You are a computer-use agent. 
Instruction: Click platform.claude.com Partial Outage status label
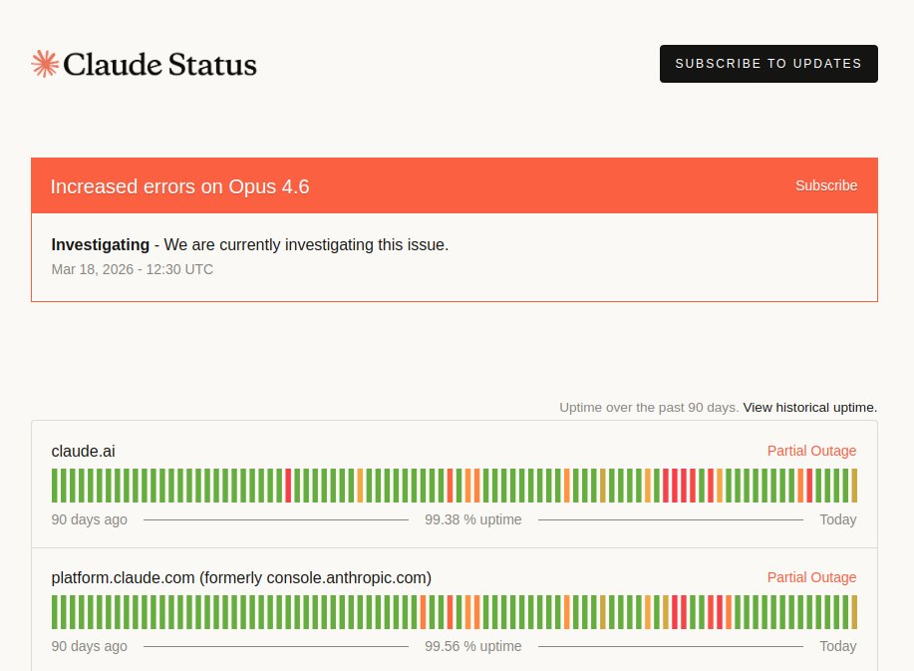pos(811,577)
